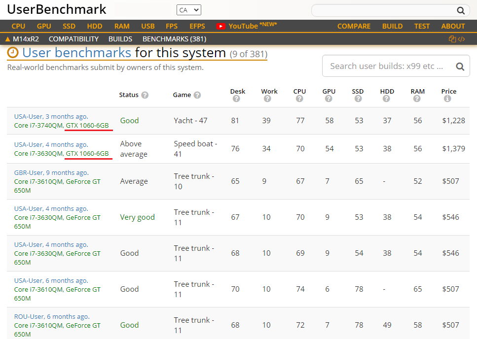Click the help icon under RAM column
This screenshot has height=339, width=477.
click(x=417, y=99)
